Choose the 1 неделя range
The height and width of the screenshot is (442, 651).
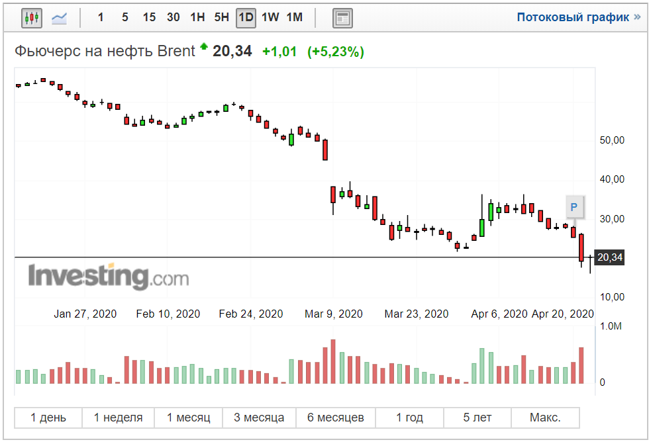pos(118,418)
